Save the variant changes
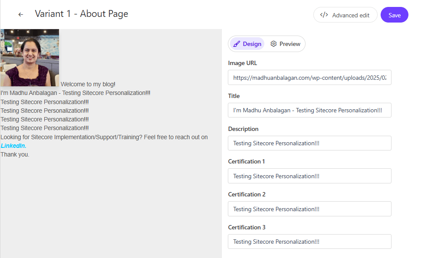This screenshot has width=421, height=258. coord(394,15)
